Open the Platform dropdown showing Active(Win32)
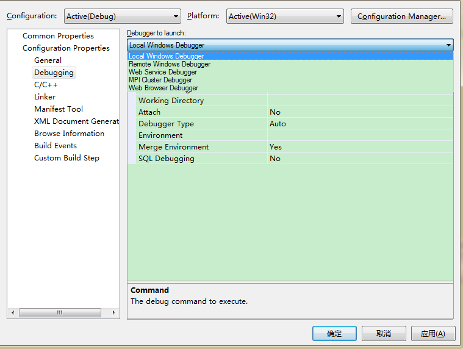Viewport: 463px width, 349px height. pos(285,16)
